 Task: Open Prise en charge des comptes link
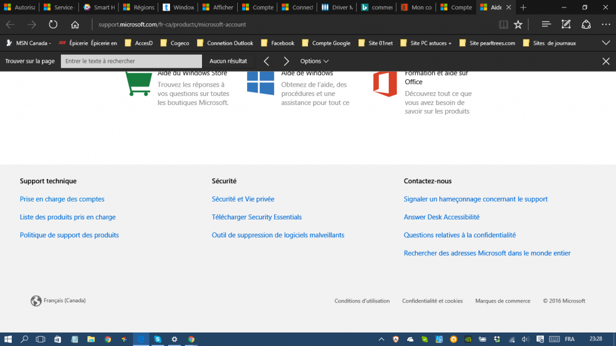[x=62, y=199]
